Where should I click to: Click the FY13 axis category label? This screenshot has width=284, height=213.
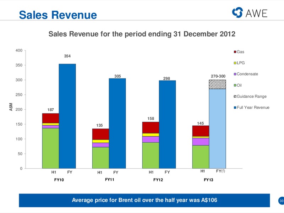click(208, 180)
